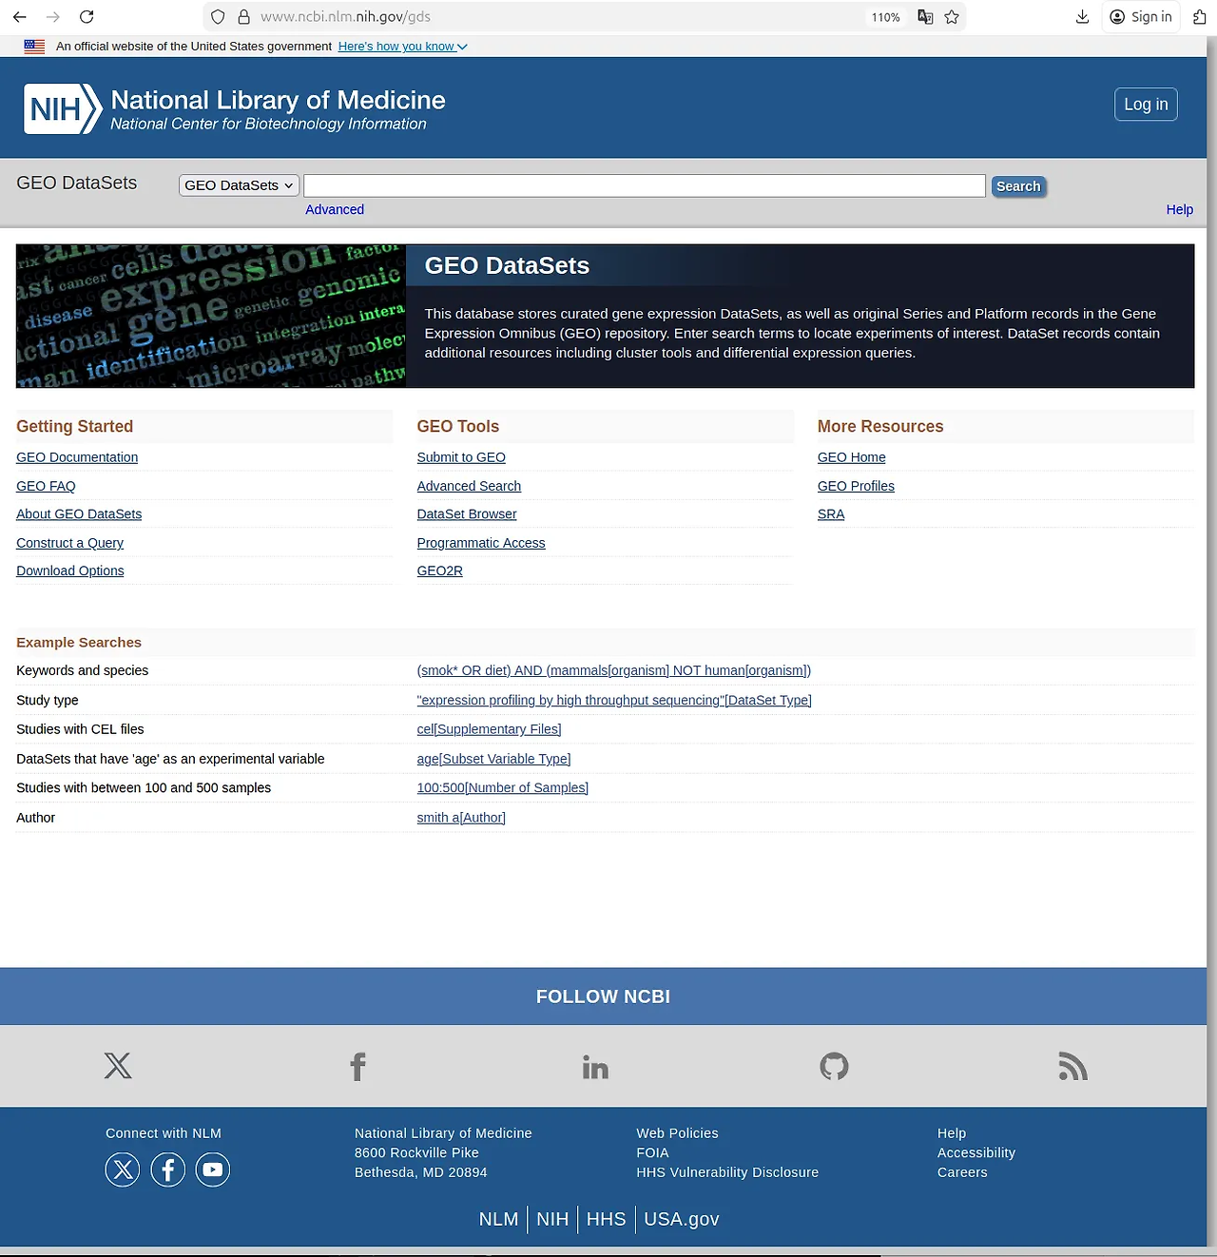Click the padlock site security icon
Screen dimensions: 1217x1257
click(243, 17)
